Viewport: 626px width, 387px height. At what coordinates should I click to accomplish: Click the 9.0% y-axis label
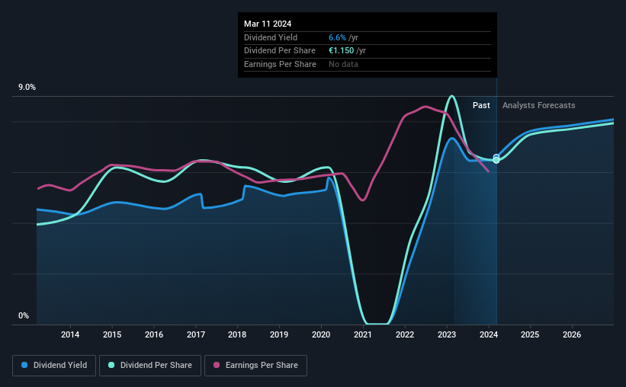pos(27,88)
